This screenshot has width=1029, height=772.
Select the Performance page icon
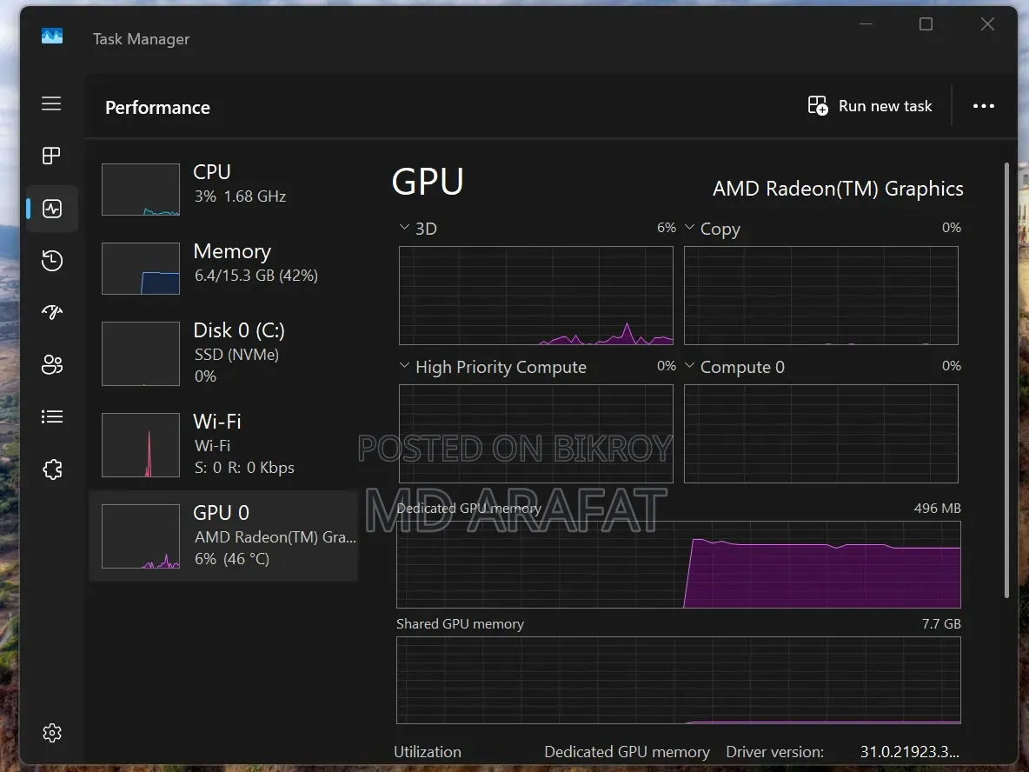pos(52,209)
